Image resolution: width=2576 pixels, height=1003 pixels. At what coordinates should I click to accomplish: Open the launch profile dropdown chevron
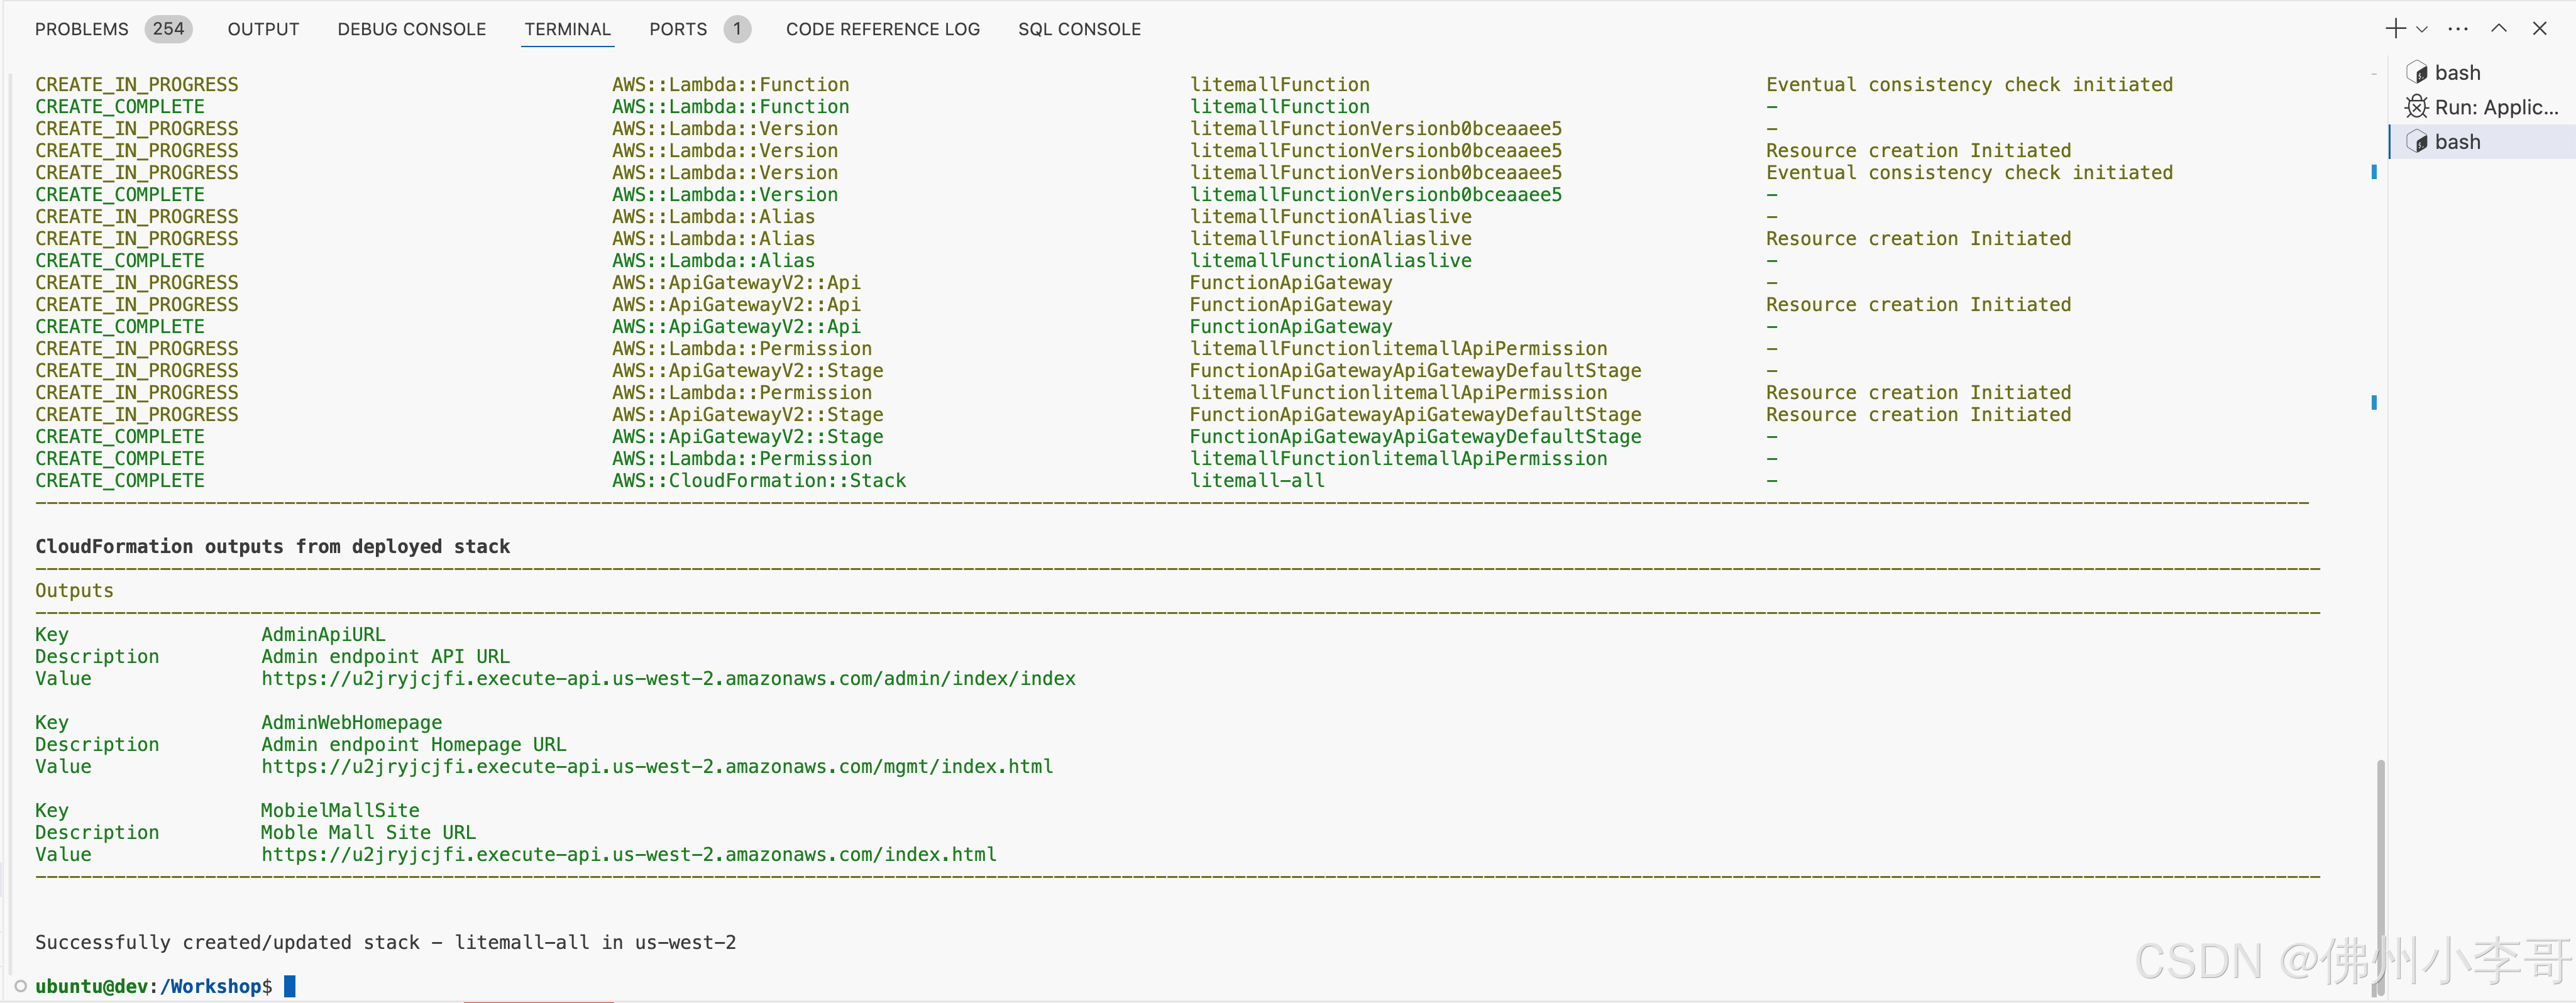2422,30
